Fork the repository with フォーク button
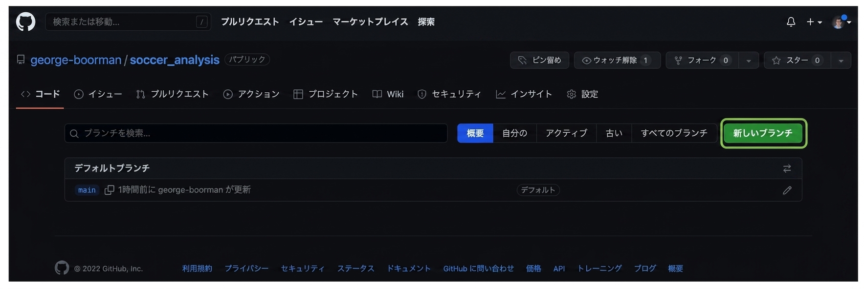Viewport: 864px width, 289px height. (702, 60)
